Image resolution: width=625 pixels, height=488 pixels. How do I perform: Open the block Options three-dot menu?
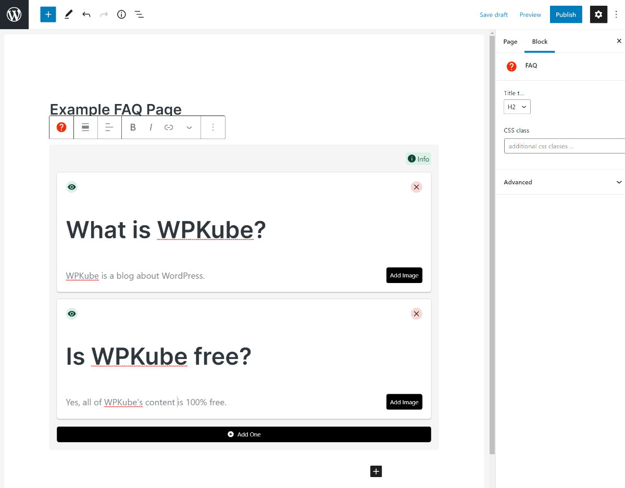213,127
